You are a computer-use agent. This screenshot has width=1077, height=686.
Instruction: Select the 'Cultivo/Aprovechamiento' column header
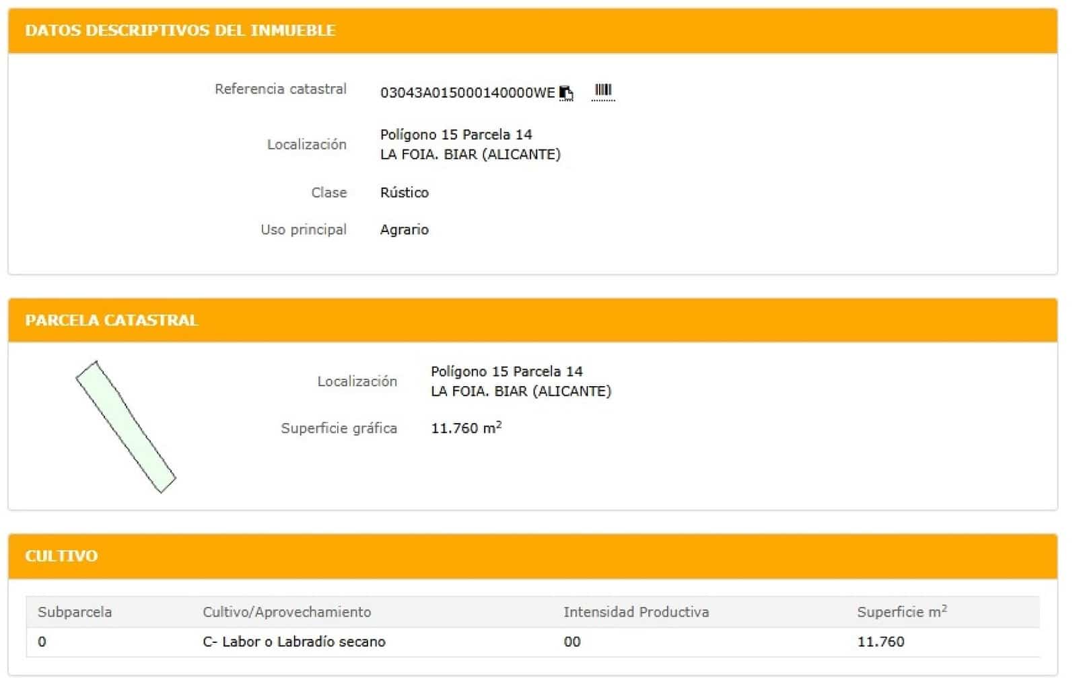click(x=287, y=612)
